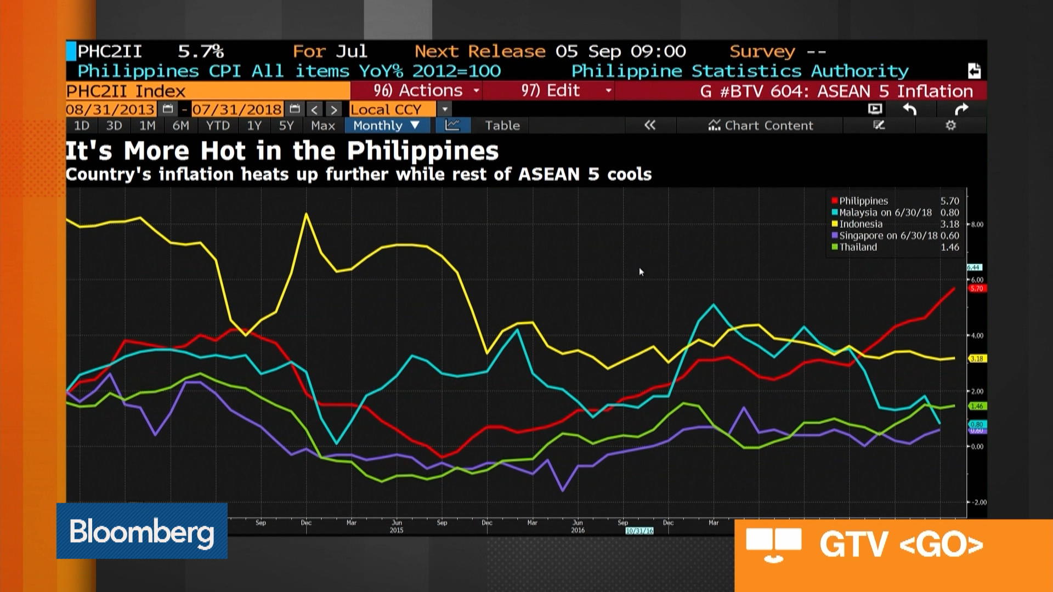The height and width of the screenshot is (592, 1053).
Task: Select the 3D range tab
Action: point(114,126)
